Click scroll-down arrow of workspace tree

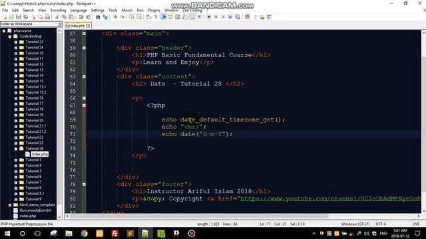59,217
